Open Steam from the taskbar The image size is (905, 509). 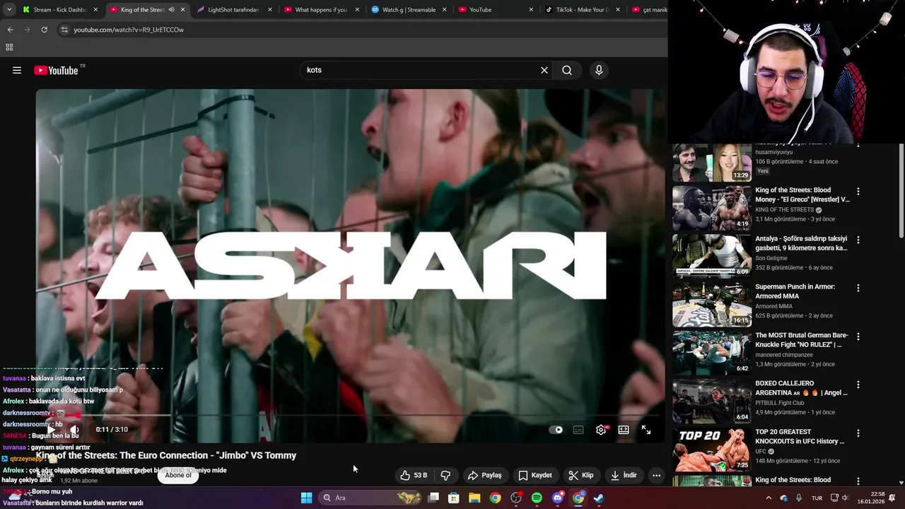coord(599,498)
